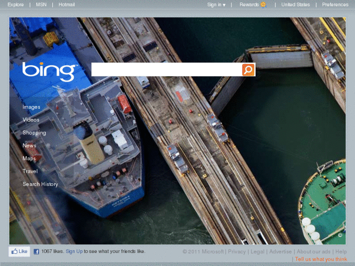Click Tell us what you think
The width and height of the screenshot is (355, 266).
coord(321,259)
